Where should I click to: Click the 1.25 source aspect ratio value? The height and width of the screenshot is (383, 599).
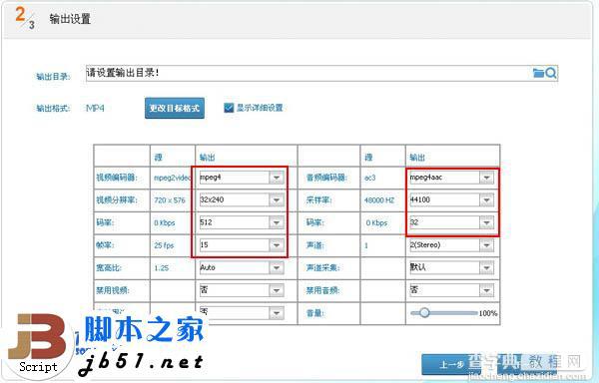[161, 268]
